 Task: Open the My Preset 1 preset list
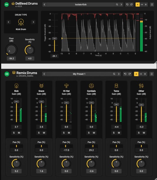[79, 74]
